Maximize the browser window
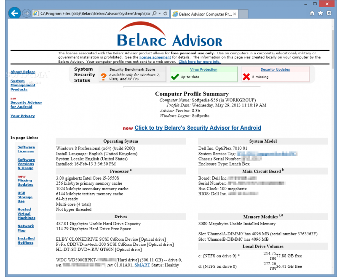Image resolution: width=337 pixels, height=277 pixels. point(315,4)
